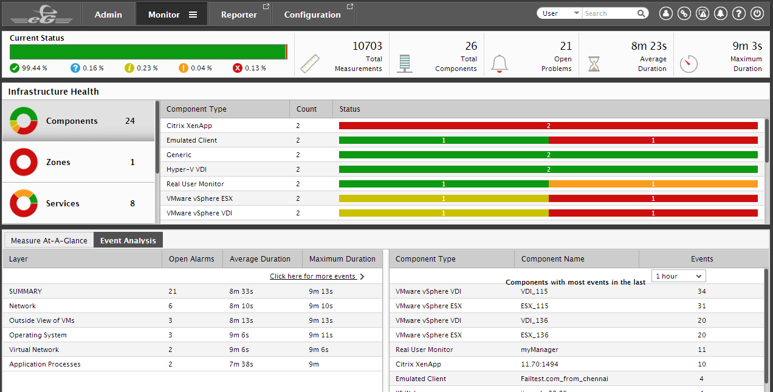Click the yellow minor status icon

click(129, 68)
